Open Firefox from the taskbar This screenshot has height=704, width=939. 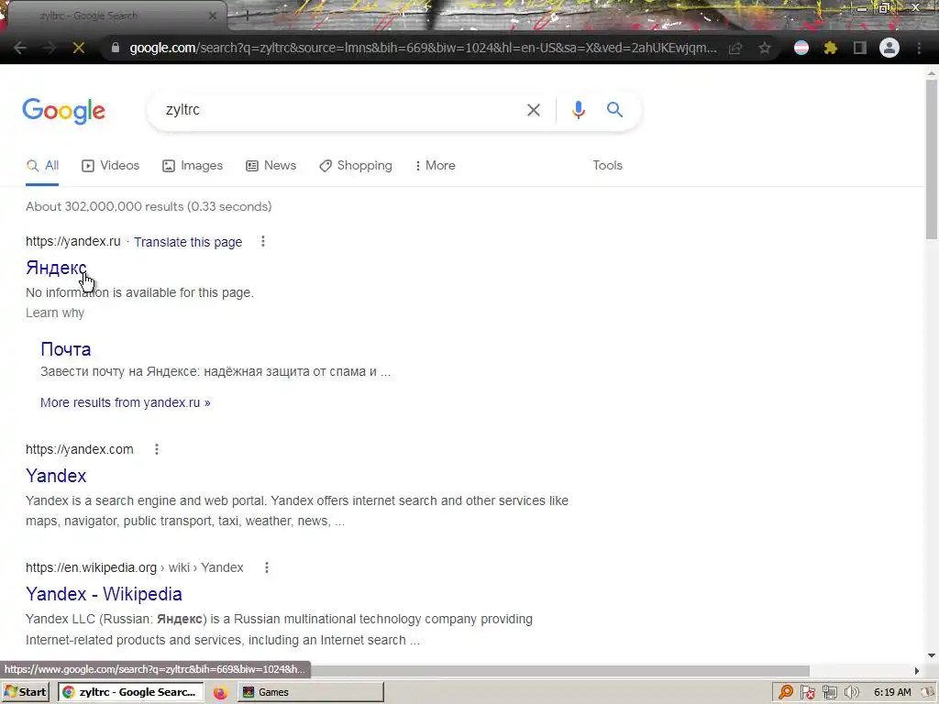(220, 692)
